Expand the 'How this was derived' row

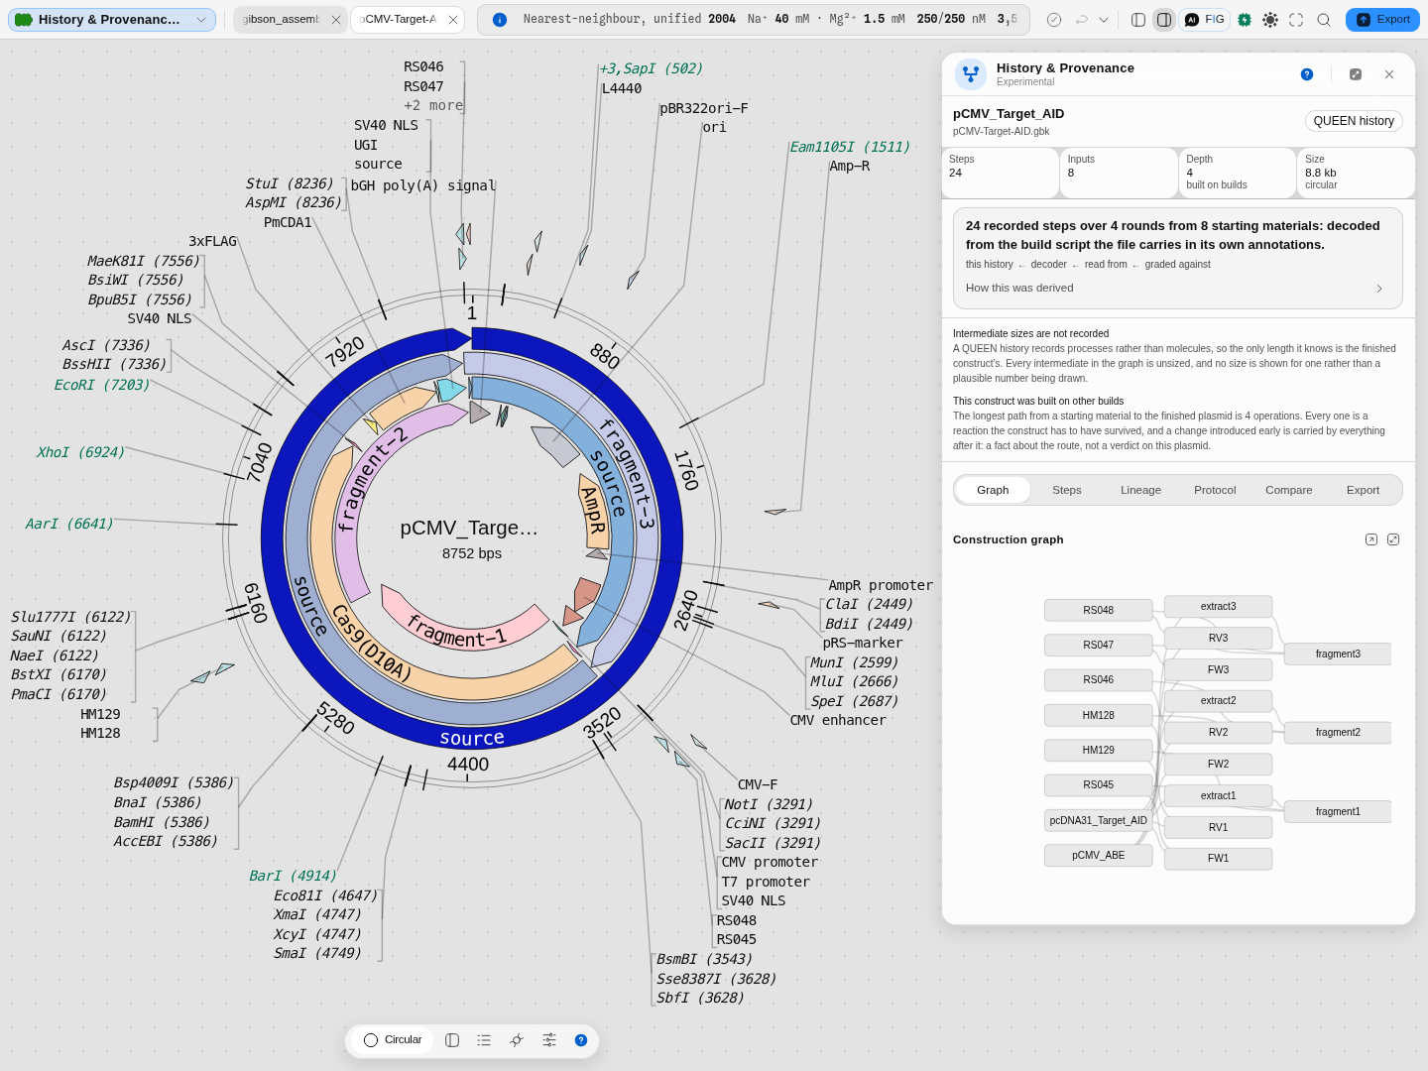coord(1178,289)
